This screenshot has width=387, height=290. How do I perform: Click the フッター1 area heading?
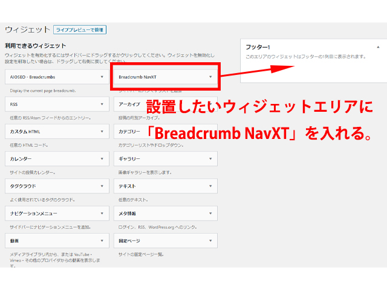coord(258,47)
